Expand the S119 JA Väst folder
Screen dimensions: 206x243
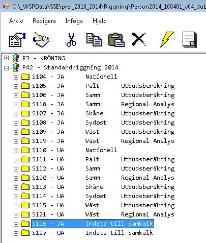point(16,141)
